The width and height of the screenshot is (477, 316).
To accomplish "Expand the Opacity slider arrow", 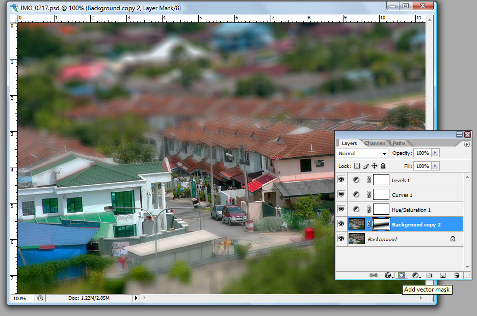I will click(x=434, y=153).
